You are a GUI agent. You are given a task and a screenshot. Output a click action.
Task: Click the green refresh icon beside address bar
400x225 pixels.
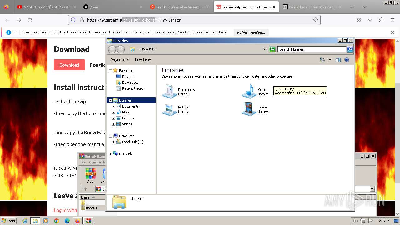pos(272,49)
